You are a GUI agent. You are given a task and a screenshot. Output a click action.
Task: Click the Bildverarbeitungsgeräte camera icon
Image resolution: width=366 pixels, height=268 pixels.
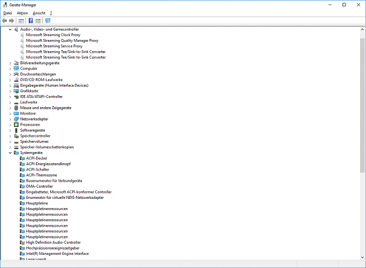(16, 63)
